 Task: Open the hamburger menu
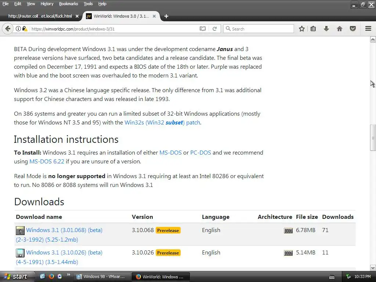[368, 29]
